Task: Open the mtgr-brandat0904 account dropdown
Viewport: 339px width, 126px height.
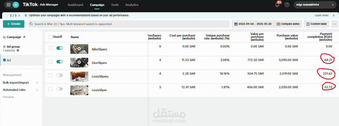Action: point(315,5)
